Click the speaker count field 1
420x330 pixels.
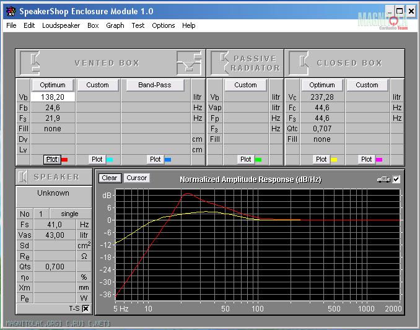[41, 214]
